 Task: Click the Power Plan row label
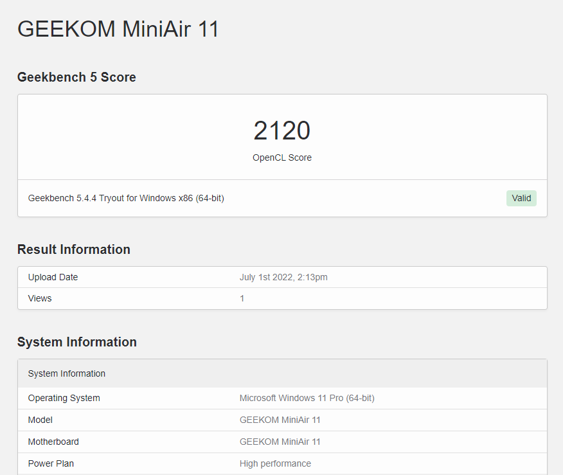[x=51, y=464]
